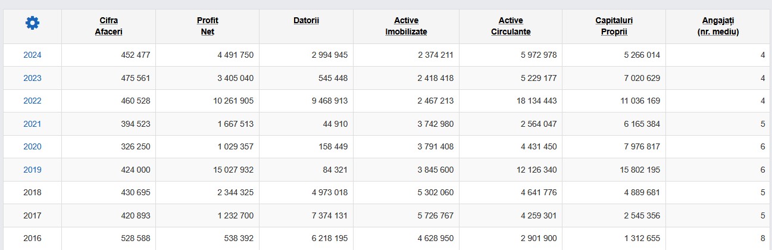
Task: Select the 15 802 195 equity value
Action: point(640,170)
